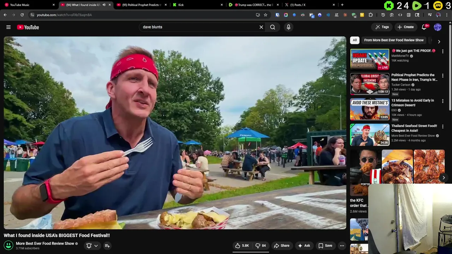The image size is (452, 254).
Task: Click the green Kick overlay icon
Action: pyautogui.click(x=389, y=6)
